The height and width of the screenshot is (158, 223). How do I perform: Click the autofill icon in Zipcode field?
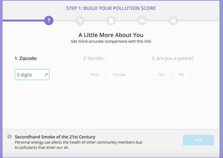[46, 74]
